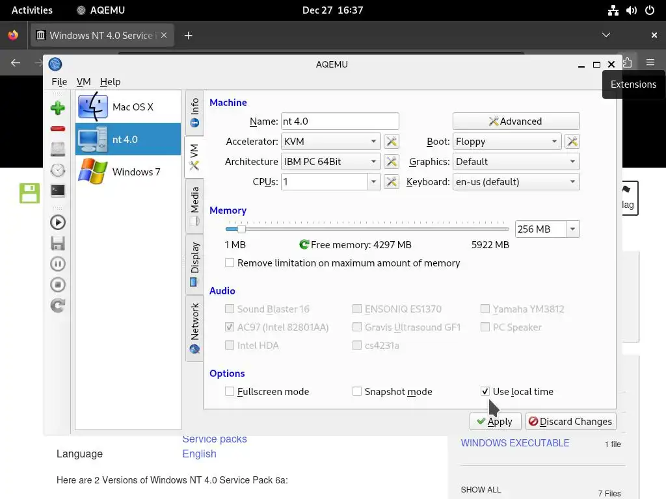Click the volume speaker icon in top bar

[631, 10]
